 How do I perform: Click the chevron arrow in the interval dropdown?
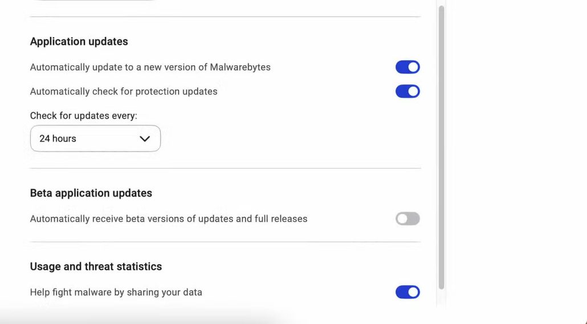pos(145,138)
